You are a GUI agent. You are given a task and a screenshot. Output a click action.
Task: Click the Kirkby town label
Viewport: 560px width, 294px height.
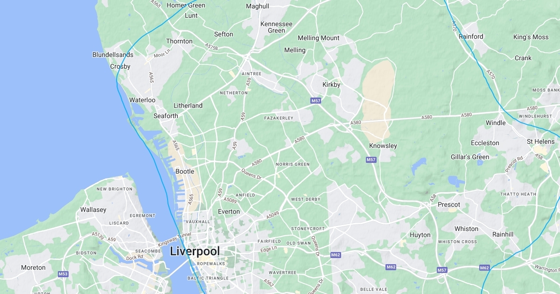point(331,84)
